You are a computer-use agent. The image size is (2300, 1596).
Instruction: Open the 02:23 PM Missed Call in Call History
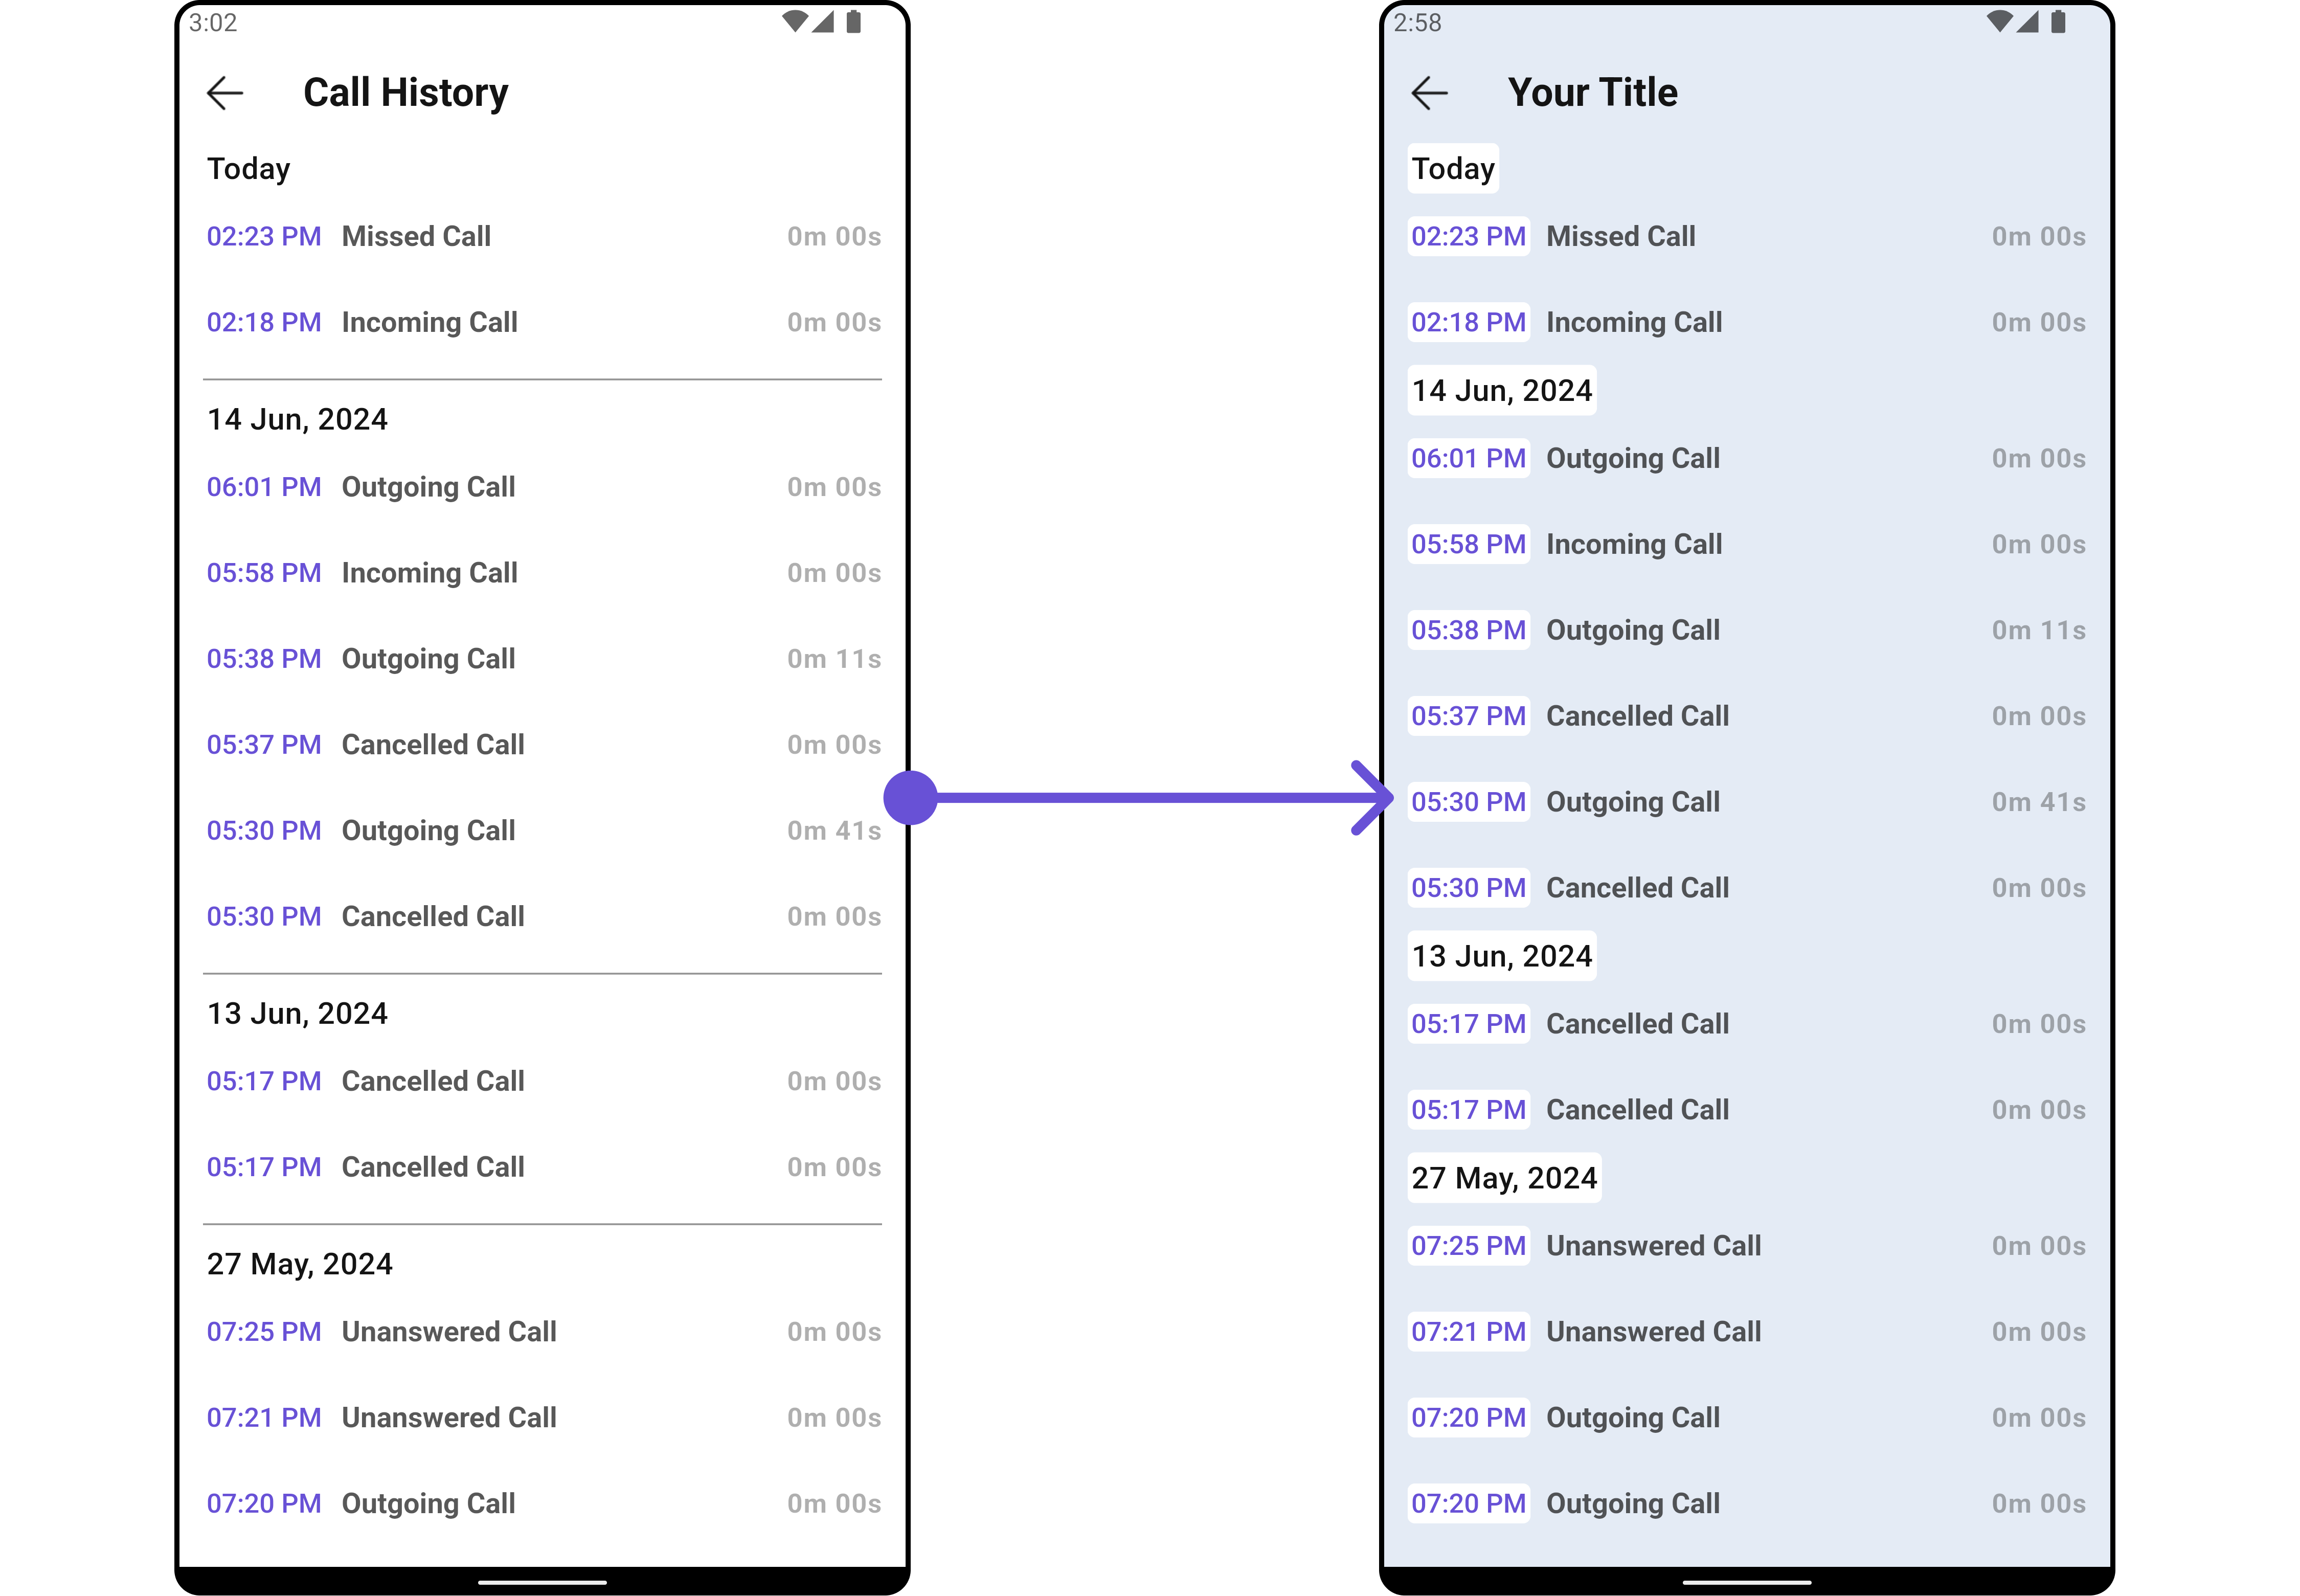[416, 237]
